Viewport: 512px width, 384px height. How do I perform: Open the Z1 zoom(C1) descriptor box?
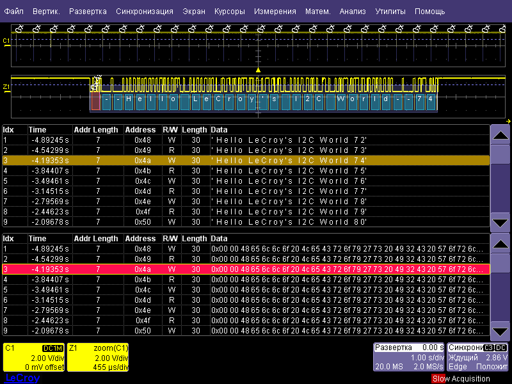pyautogui.click(x=98, y=357)
